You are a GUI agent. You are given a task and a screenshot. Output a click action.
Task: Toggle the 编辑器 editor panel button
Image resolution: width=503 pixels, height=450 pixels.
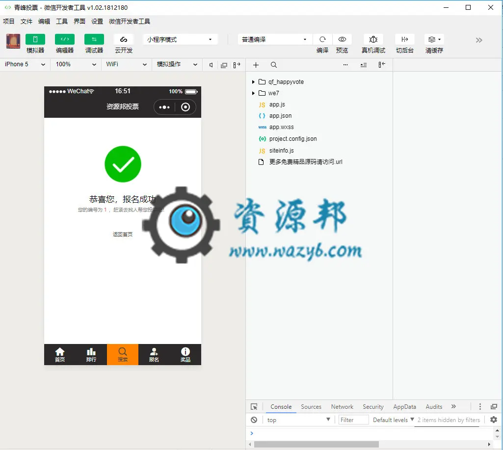tap(65, 39)
